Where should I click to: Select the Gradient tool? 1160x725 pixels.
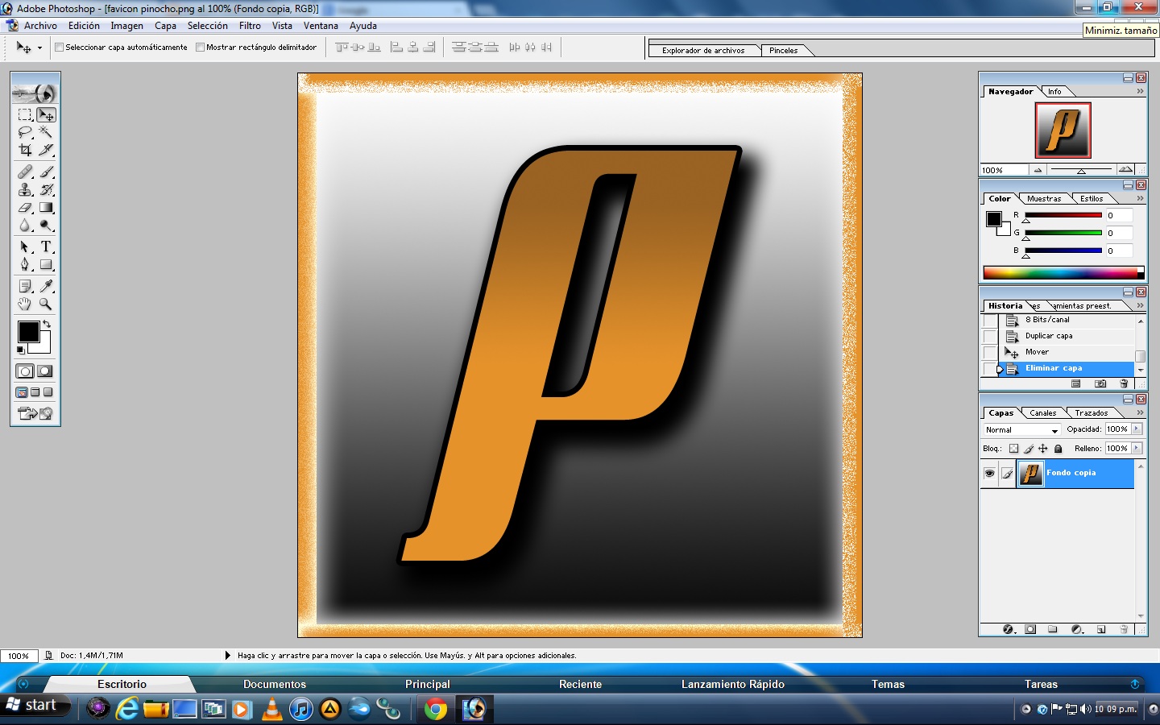pyautogui.click(x=47, y=207)
